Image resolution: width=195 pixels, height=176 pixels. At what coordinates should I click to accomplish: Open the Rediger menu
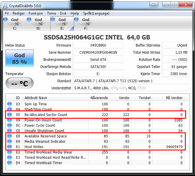(19, 13)
